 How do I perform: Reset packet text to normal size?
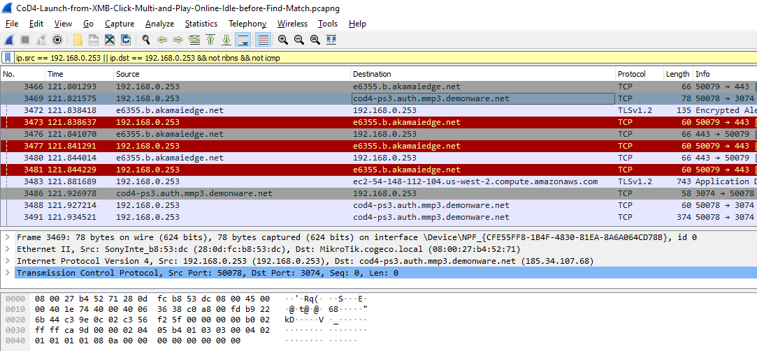pyautogui.click(x=315, y=40)
